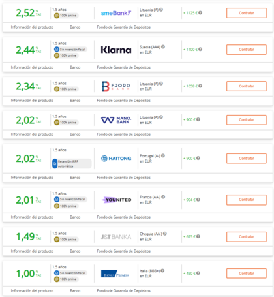Click Contratar for the Haitong 2,02% deposit
This screenshot has height=297, width=274.
[247, 159]
